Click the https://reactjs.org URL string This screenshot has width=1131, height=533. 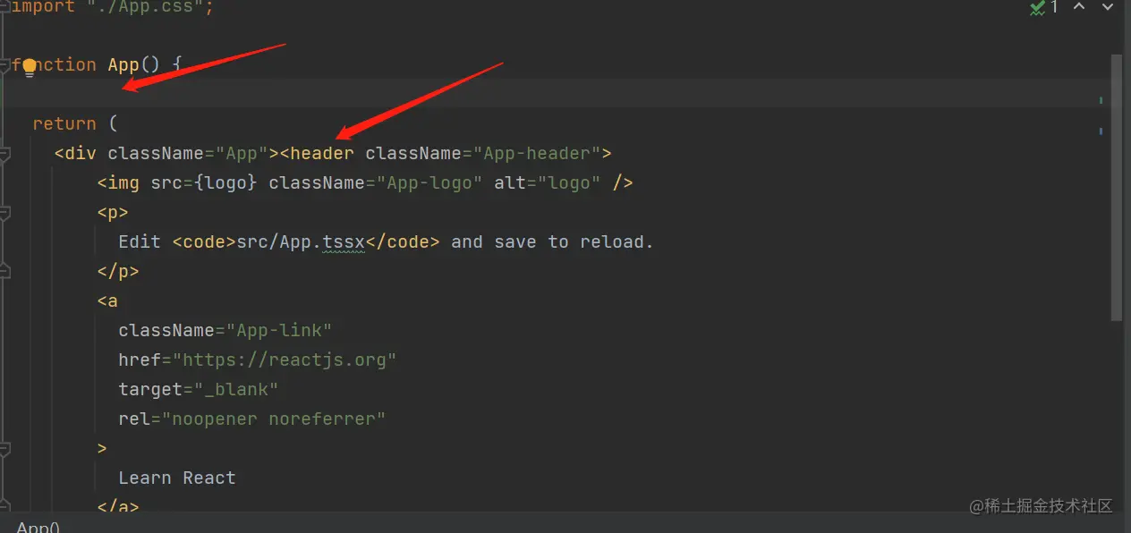coord(285,360)
